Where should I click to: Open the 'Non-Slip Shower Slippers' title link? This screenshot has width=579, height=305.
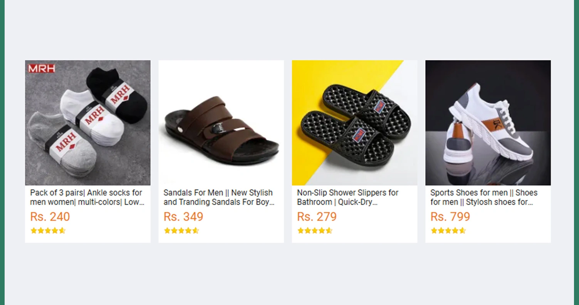(347, 197)
